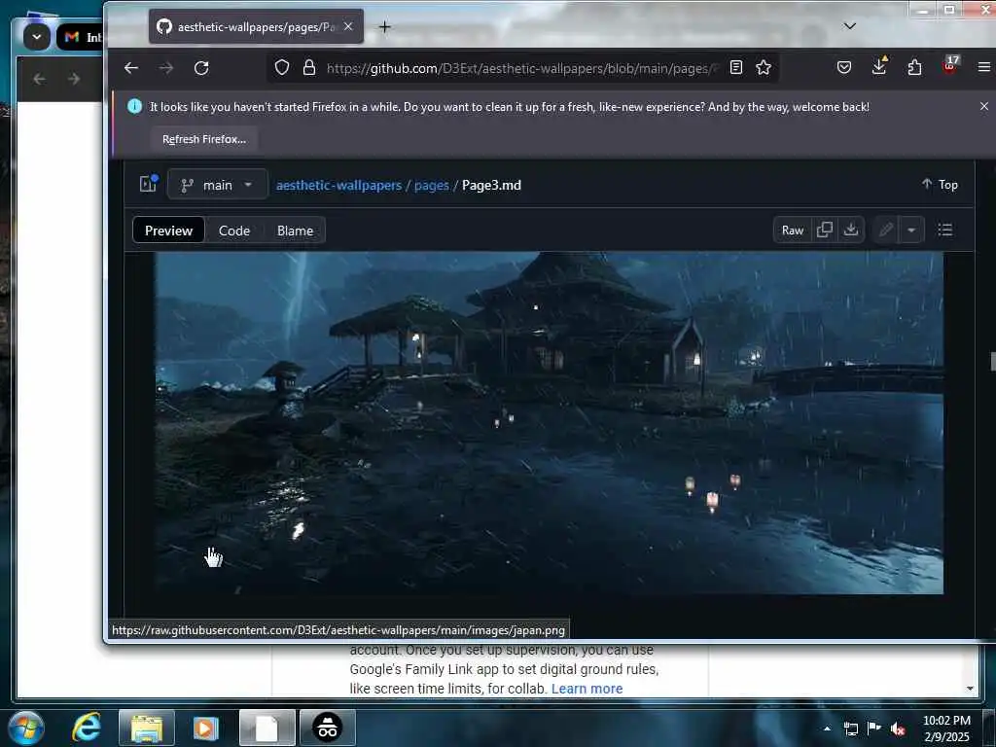The image size is (996, 747).
Task: Open the japan.png wallpaper image
Action: point(550,423)
